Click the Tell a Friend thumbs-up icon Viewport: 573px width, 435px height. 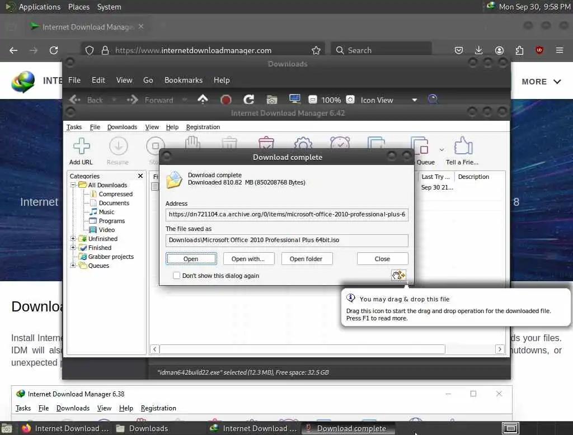(x=463, y=146)
